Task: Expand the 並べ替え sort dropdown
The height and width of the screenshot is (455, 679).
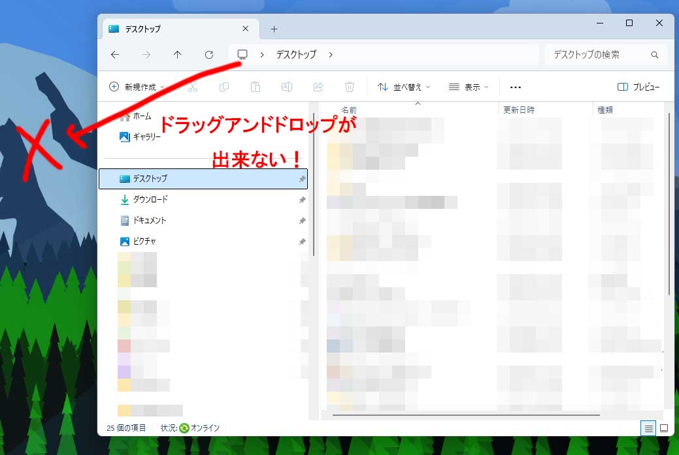Action: click(404, 87)
